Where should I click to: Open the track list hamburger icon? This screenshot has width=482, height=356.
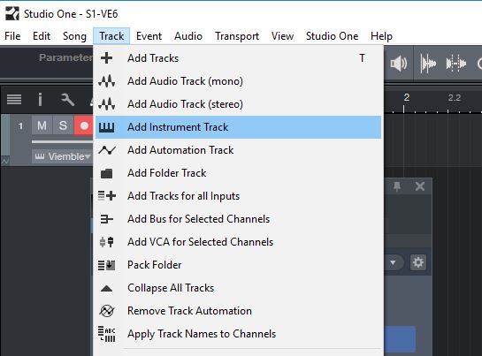[14, 99]
